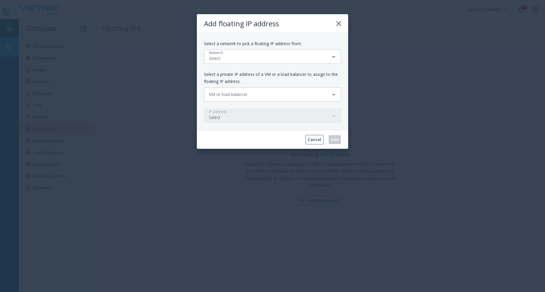The height and width of the screenshot is (292, 545).
Task: Click the Routers icon in the sidebar
Action: (x=28, y=117)
